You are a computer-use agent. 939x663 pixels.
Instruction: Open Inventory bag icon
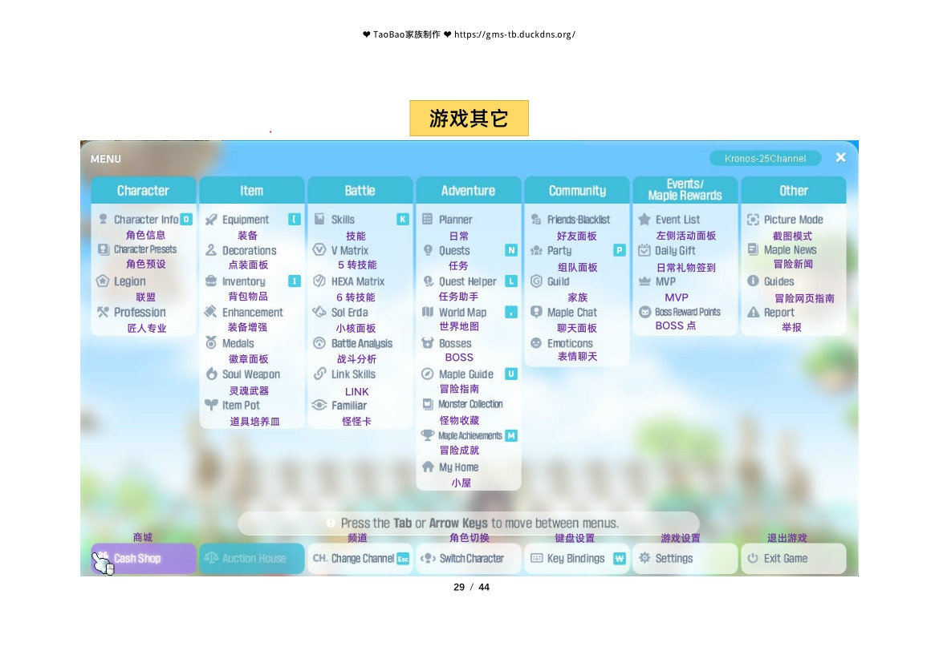tap(212, 281)
